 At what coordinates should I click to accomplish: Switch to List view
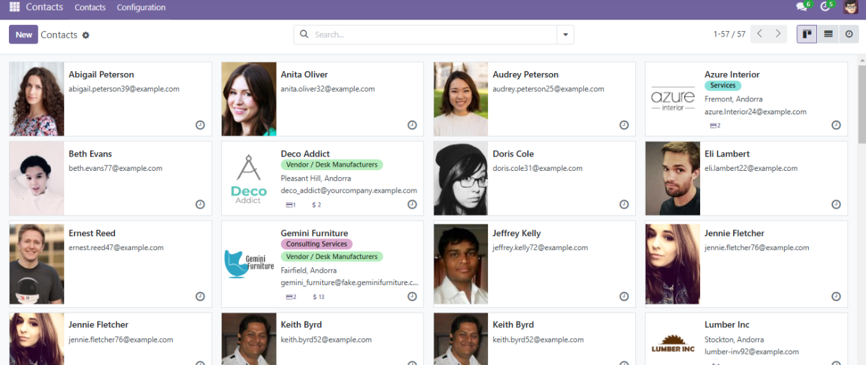[x=828, y=34]
